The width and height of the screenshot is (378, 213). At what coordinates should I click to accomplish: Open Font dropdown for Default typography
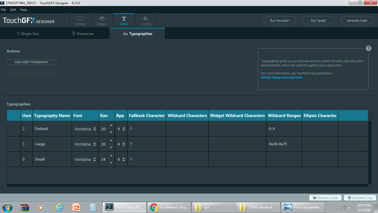click(x=85, y=129)
